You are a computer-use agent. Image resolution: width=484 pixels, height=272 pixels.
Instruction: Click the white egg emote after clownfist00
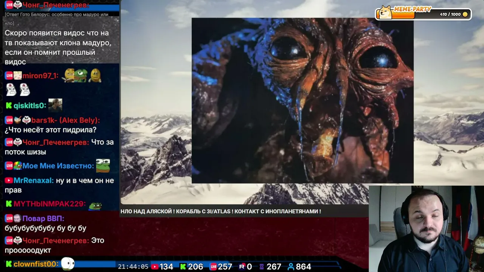point(68,263)
